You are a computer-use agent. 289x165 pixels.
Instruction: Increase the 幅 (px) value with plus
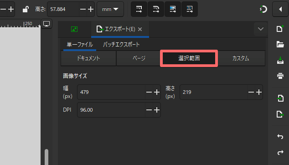pyautogui.click(x=157, y=92)
